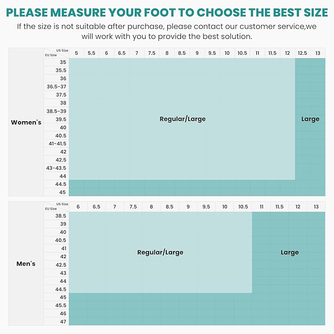Click Regular/Large label in the Men's chart
The height and width of the screenshot is (334, 334).
point(160,252)
